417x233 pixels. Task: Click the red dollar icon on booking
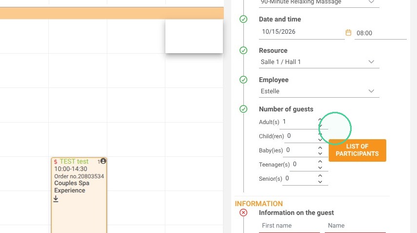click(56, 162)
